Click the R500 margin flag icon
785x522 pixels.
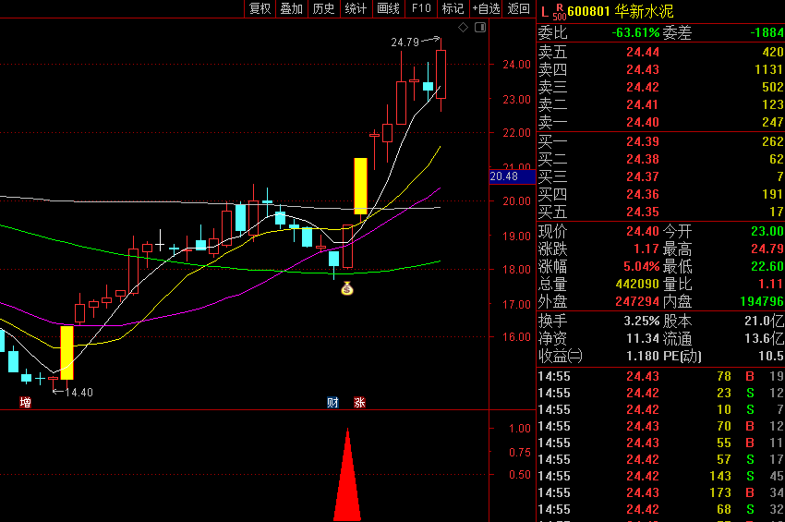click(560, 12)
